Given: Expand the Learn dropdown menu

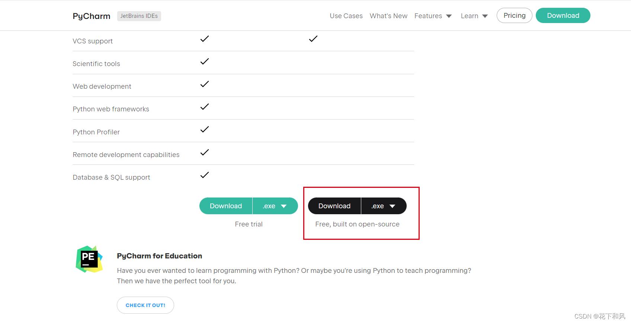Looking at the screenshot, I should coord(474,16).
